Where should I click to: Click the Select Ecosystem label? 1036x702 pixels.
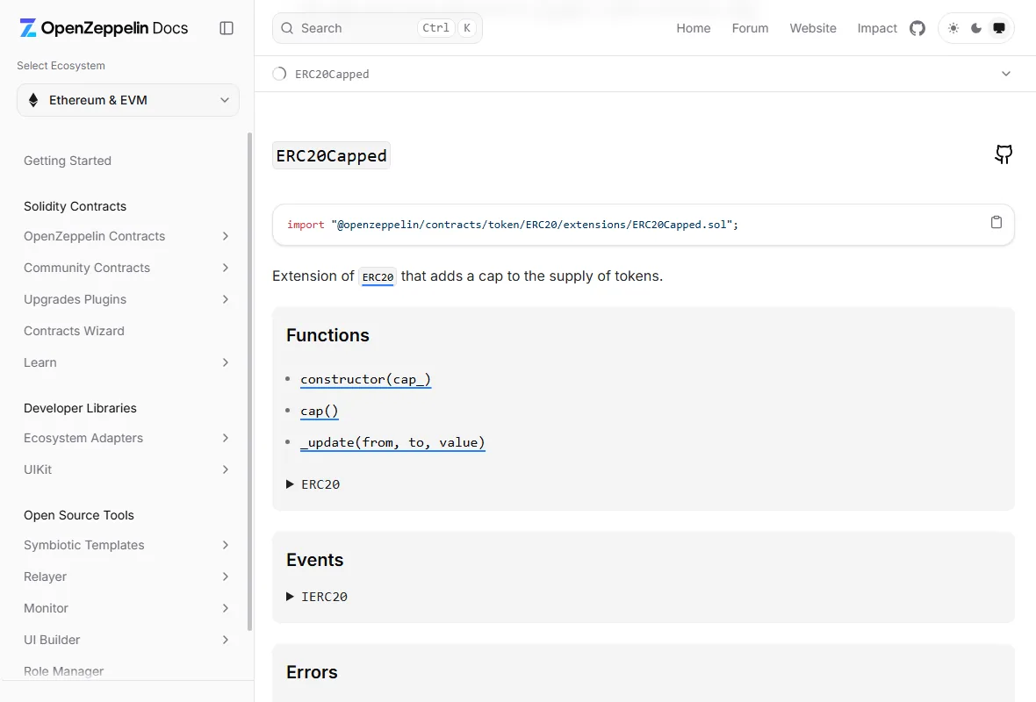61,66
